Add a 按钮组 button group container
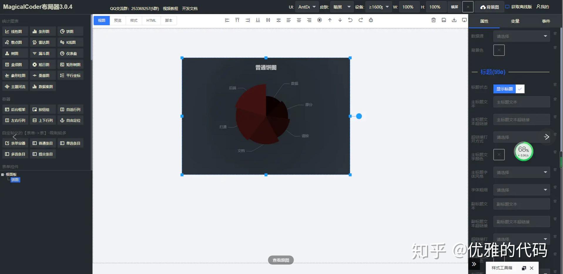Image resolution: width=563 pixels, height=274 pixels. pos(42,109)
